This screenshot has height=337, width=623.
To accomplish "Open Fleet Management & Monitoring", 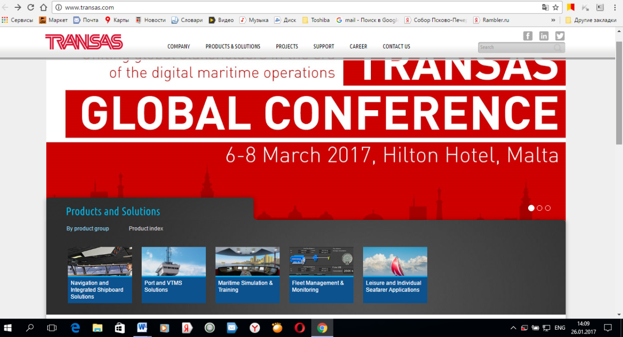I will click(x=321, y=275).
